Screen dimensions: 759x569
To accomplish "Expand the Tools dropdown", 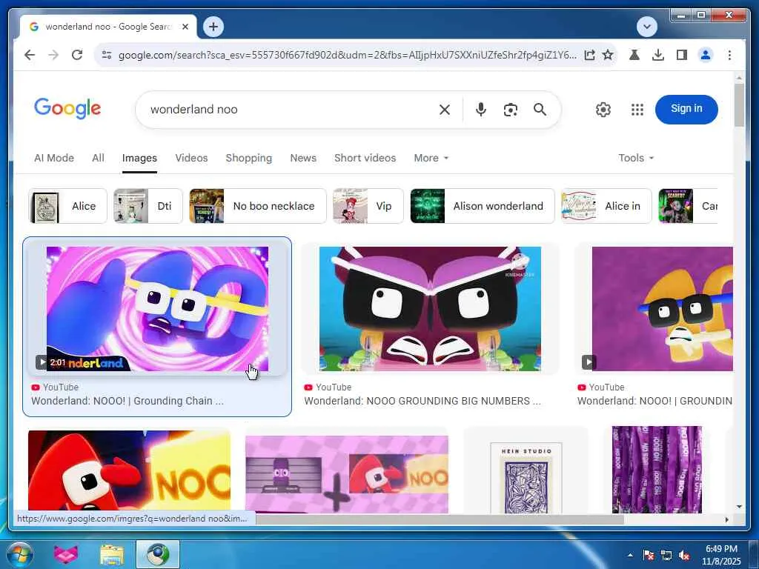I will (635, 158).
